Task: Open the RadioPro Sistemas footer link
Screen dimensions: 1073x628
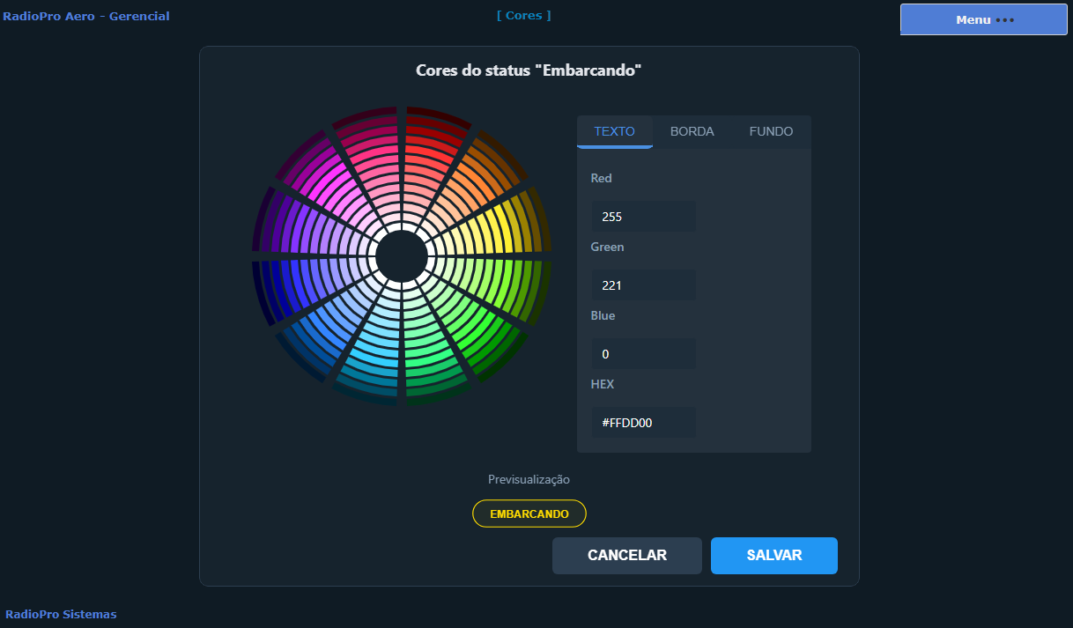Action: (x=61, y=614)
